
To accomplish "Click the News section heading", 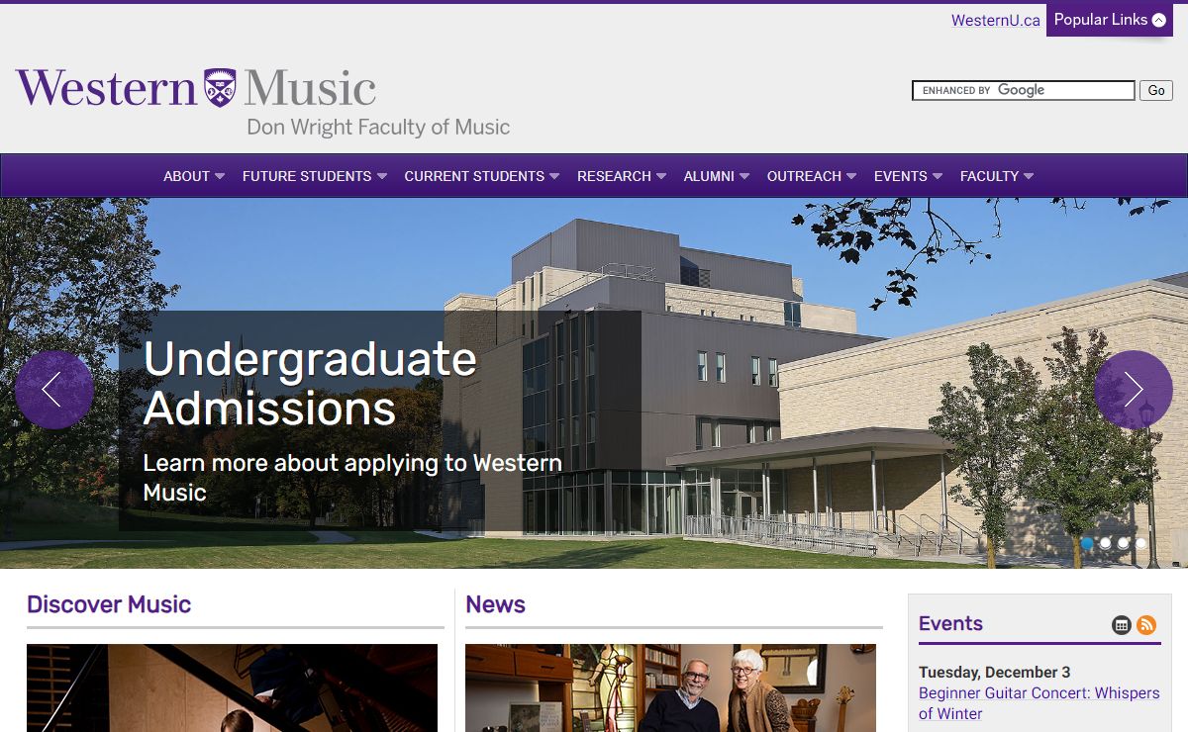I will click(495, 604).
